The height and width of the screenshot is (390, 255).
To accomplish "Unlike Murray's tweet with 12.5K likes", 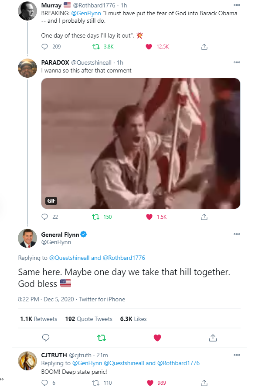I will coord(149,46).
